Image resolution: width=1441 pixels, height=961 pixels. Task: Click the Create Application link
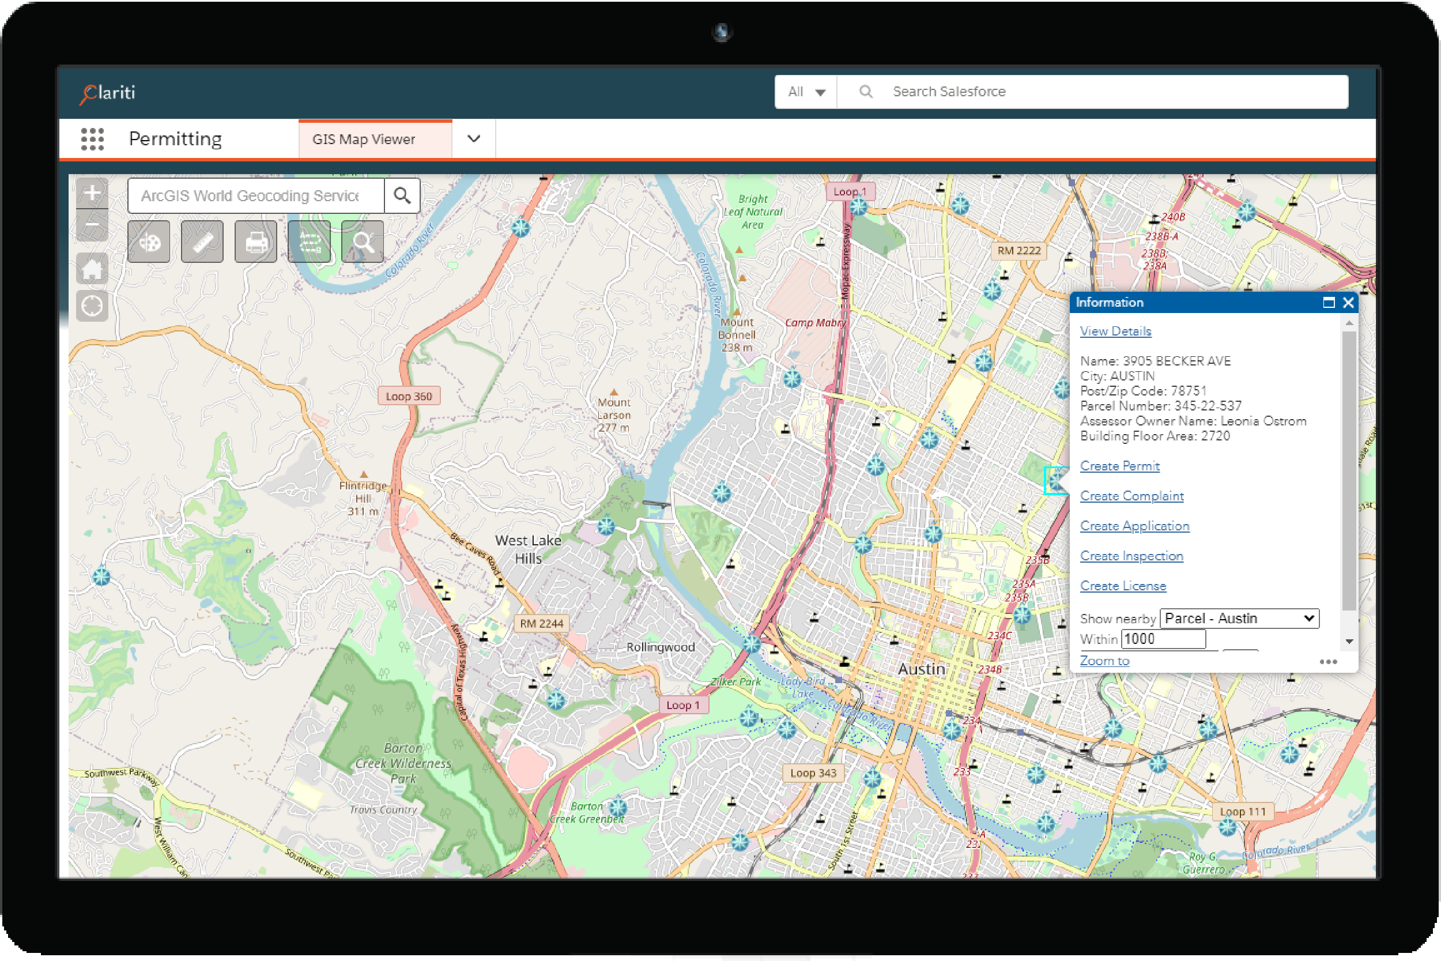(x=1135, y=526)
